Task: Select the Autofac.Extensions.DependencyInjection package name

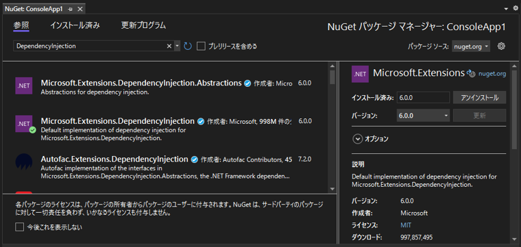Action: 114,159
